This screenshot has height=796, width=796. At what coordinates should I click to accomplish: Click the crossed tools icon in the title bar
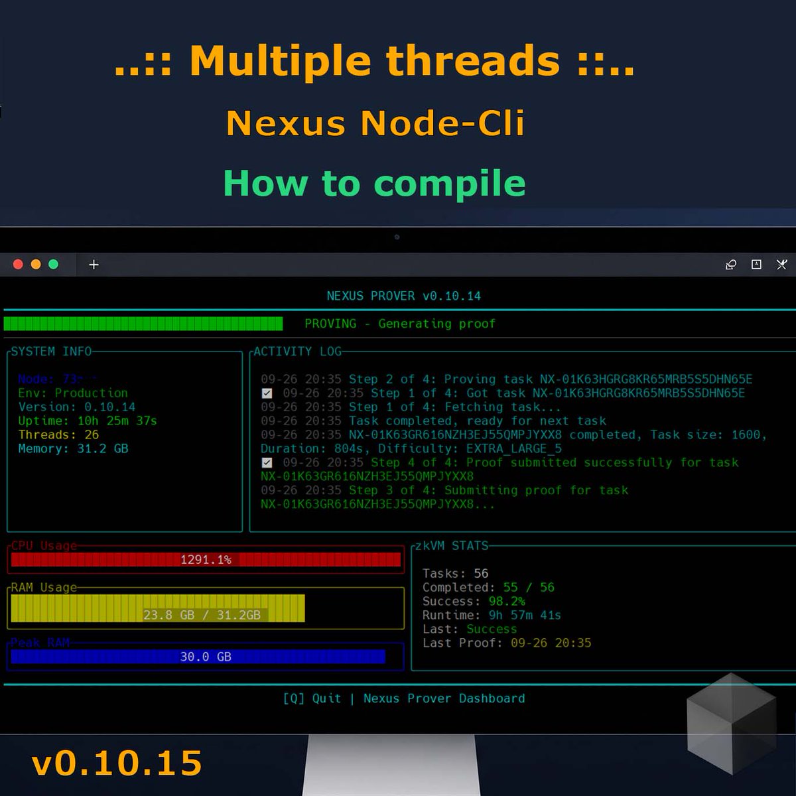781,265
